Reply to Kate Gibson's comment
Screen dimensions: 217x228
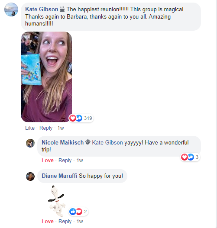pyautogui.click(x=46, y=128)
